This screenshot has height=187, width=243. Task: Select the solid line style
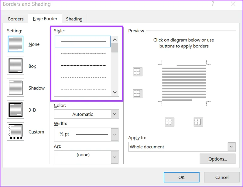(83, 41)
